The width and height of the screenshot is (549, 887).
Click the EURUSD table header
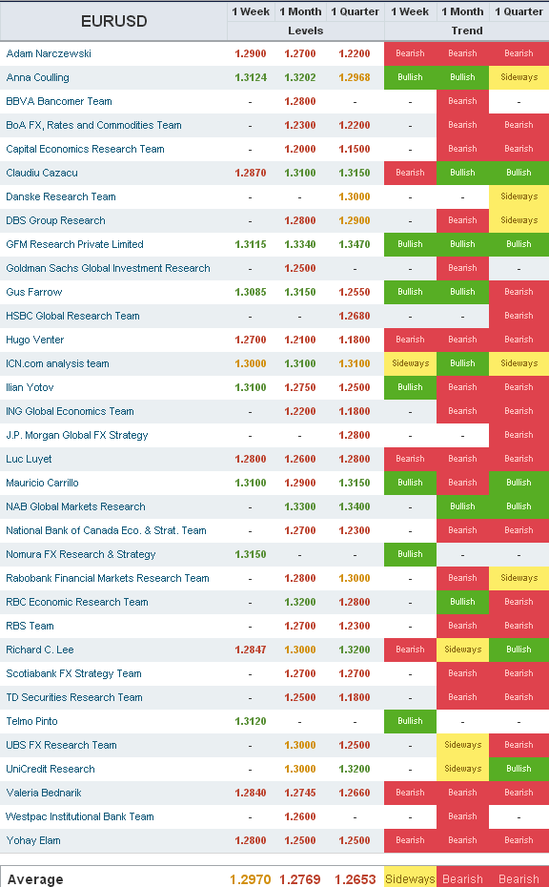pos(113,21)
